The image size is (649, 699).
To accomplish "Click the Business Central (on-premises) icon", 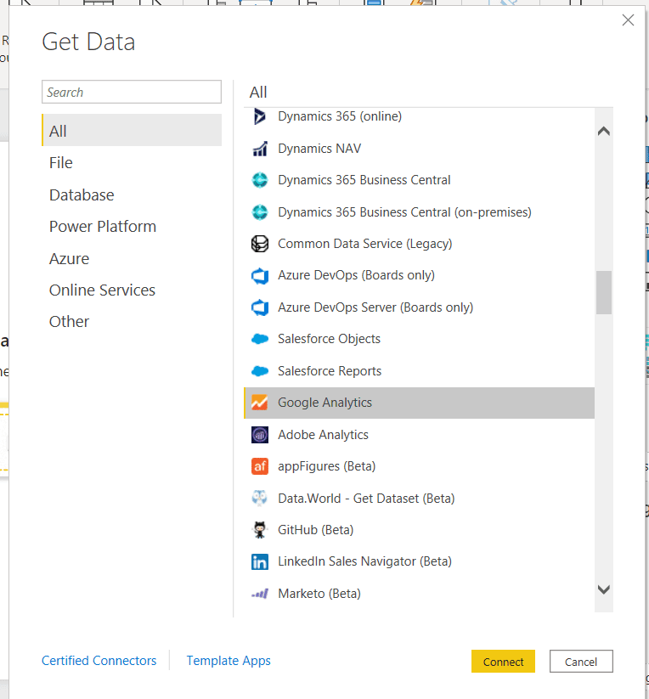I will pos(260,212).
